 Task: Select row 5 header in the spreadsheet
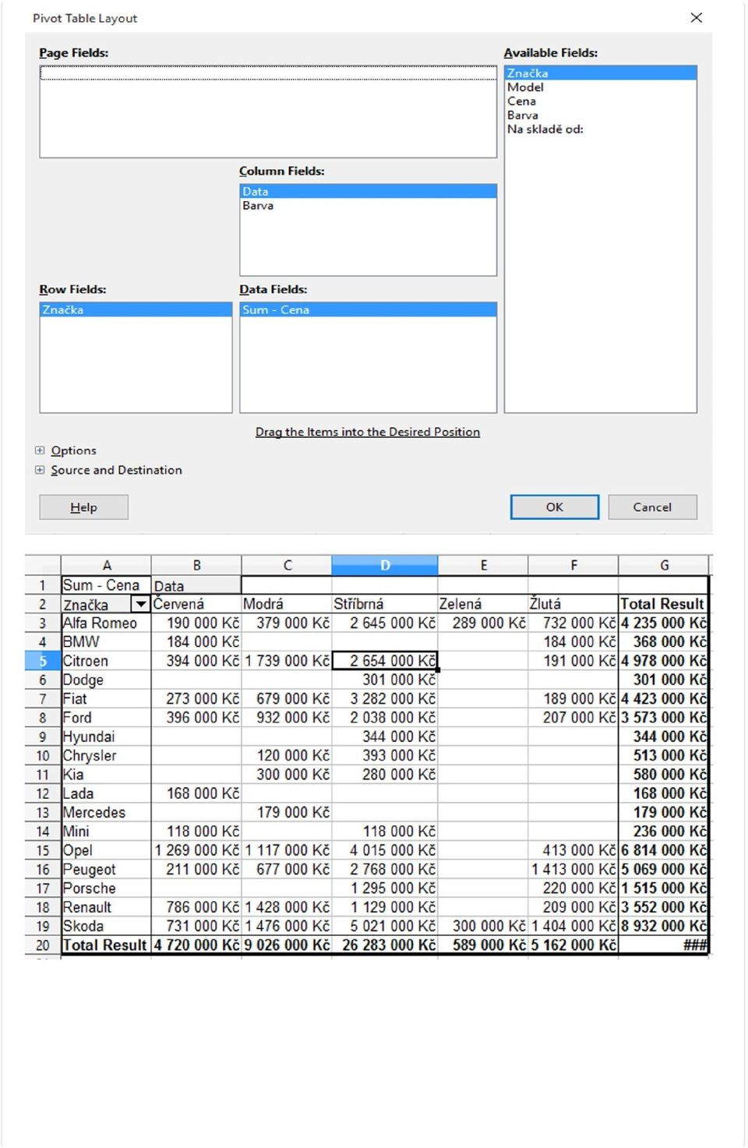43,661
